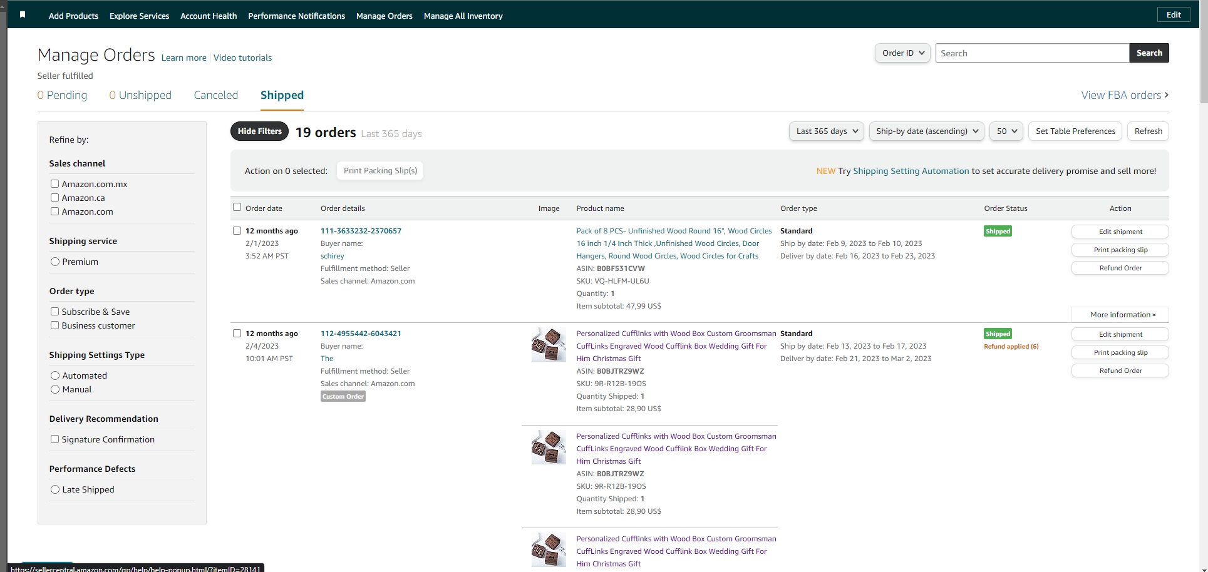
Task: Open the first Personalized Cufflinks product link
Action: point(676,346)
